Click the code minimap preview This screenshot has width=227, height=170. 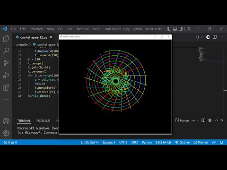pos(210,54)
